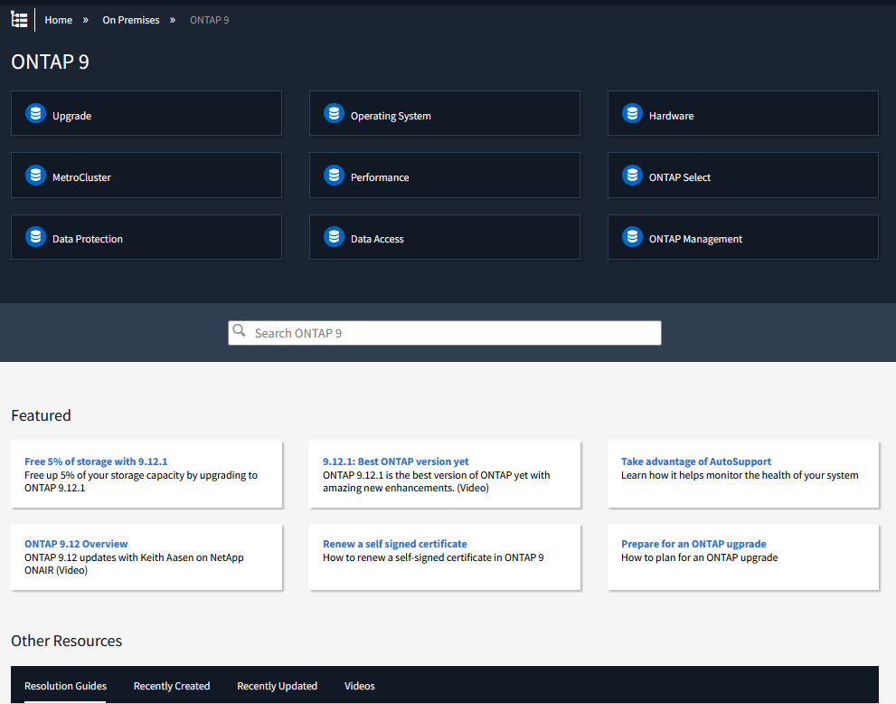This screenshot has width=896, height=704.
Task: Open 'Renew a self signed certificate' link
Action: [395, 544]
